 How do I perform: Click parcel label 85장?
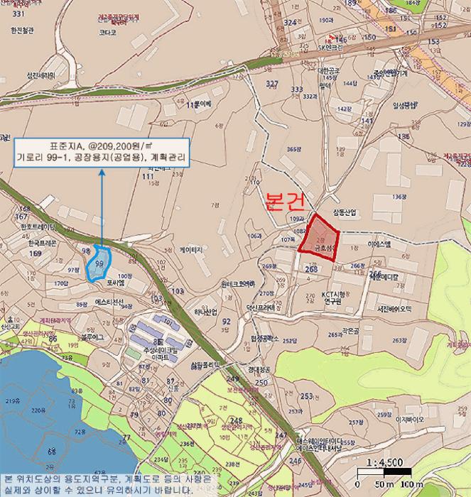(x=82, y=305)
